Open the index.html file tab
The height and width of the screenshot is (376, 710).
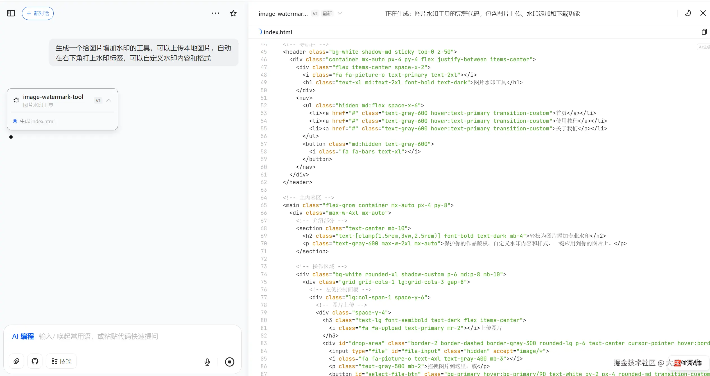277,32
